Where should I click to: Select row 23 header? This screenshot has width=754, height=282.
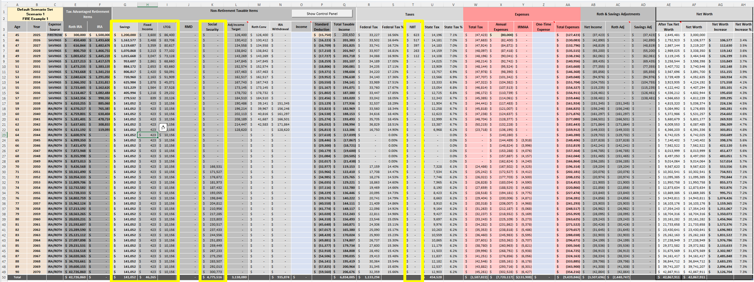pos(4,135)
